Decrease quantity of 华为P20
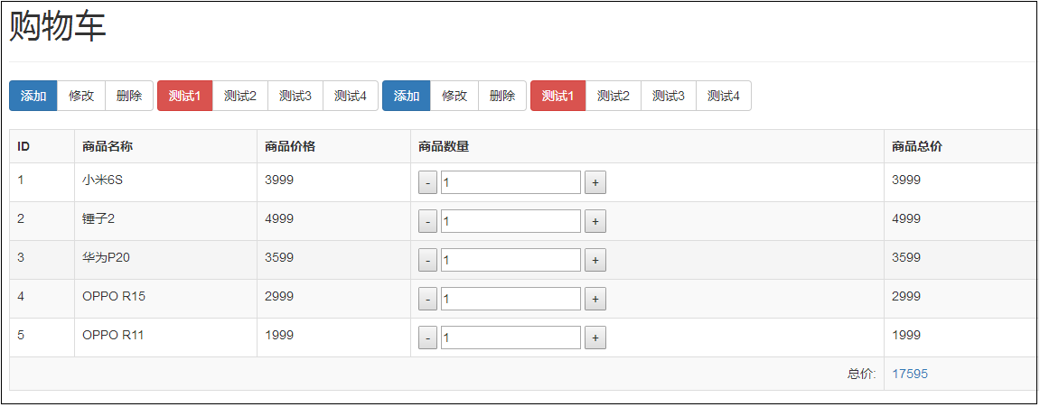 (x=428, y=261)
